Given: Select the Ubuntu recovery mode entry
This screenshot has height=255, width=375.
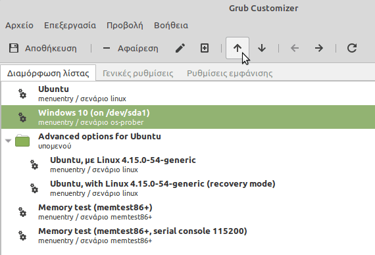Looking at the screenshot, I should (x=188, y=188).
